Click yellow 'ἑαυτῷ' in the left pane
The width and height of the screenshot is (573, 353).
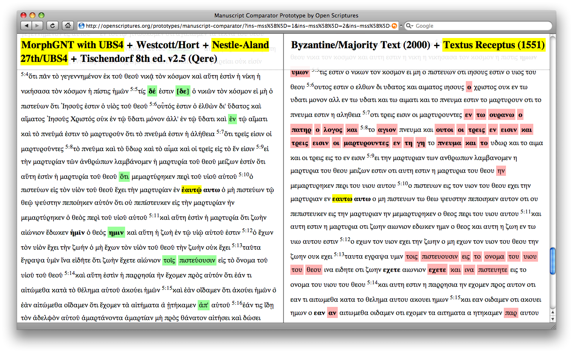[x=191, y=189]
